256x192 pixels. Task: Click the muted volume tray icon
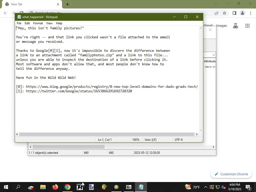pyautogui.click(x=224, y=187)
